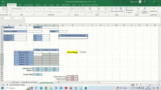Open Excel from the Windows taskbar
This screenshot has height=90, width=161.
click(x=86, y=88)
